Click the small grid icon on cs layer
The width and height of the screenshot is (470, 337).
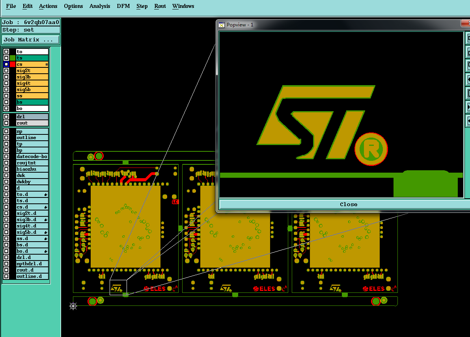tap(47, 64)
